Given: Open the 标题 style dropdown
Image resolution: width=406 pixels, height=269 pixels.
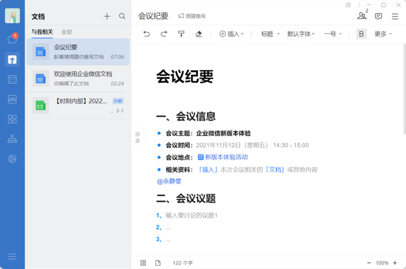Looking at the screenshot, I should pyautogui.click(x=270, y=34).
